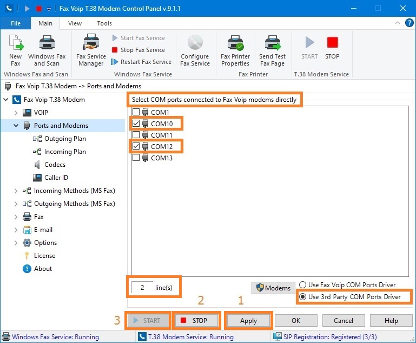Open quick access toolbar customize dropdown
416x343 pixels.
click(x=49, y=9)
